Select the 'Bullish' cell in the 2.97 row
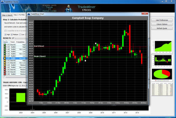176x118 pixels. (x=13, y=56)
